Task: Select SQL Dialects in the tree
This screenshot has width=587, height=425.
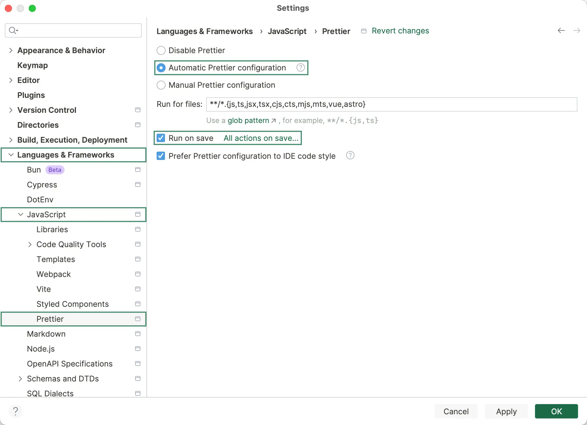Action: click(x=50, y=393)
